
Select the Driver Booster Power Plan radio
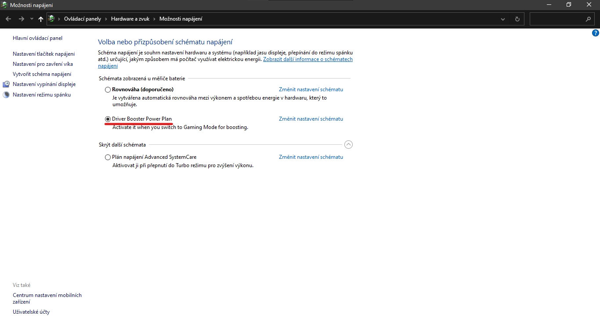(x=108, y=119)
